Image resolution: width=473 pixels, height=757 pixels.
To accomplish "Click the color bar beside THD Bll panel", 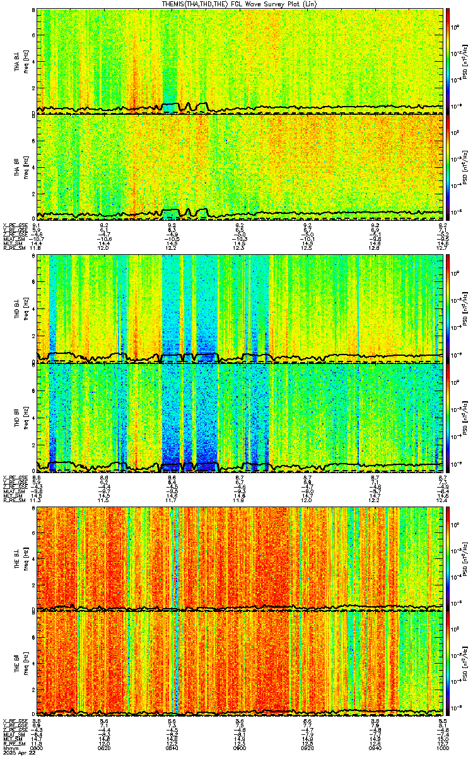I will pos(448,418).
